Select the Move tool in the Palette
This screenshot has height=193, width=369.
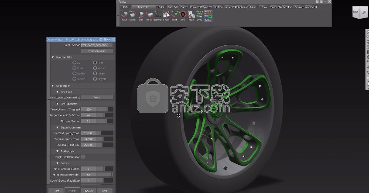click(x=124, y=16)
